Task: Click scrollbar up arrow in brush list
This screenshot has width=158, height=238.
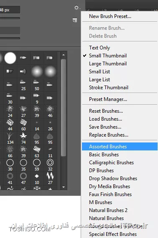Action: 64,55
